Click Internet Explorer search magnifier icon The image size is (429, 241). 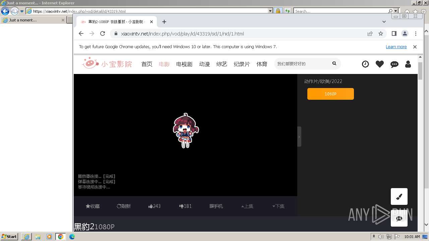click(x=390, y=11)
